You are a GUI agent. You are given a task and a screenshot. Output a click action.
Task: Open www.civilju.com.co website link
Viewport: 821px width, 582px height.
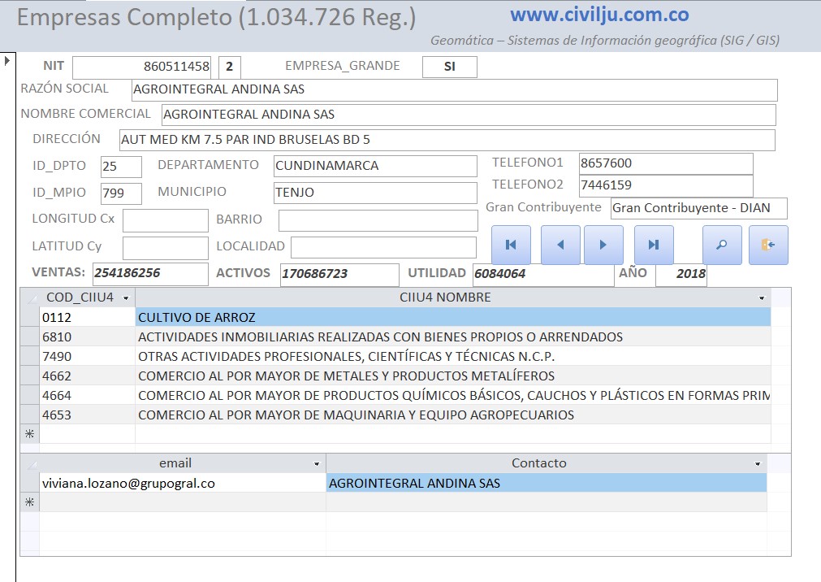pos(599,15)
